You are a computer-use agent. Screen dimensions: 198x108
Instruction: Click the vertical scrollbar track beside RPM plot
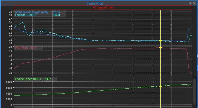pyautogui.click(x=195, y=92)
